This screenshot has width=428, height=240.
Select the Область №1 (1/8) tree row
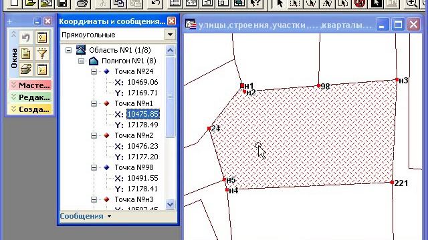(120, 50)
